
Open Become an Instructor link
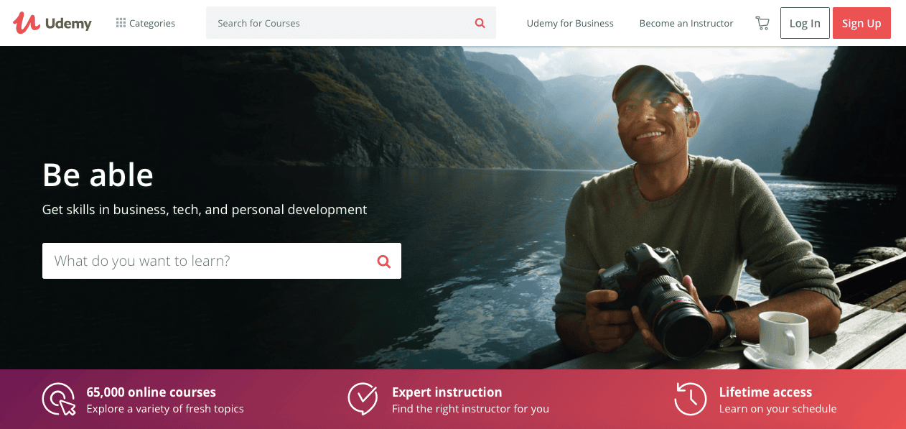point(686,23)
